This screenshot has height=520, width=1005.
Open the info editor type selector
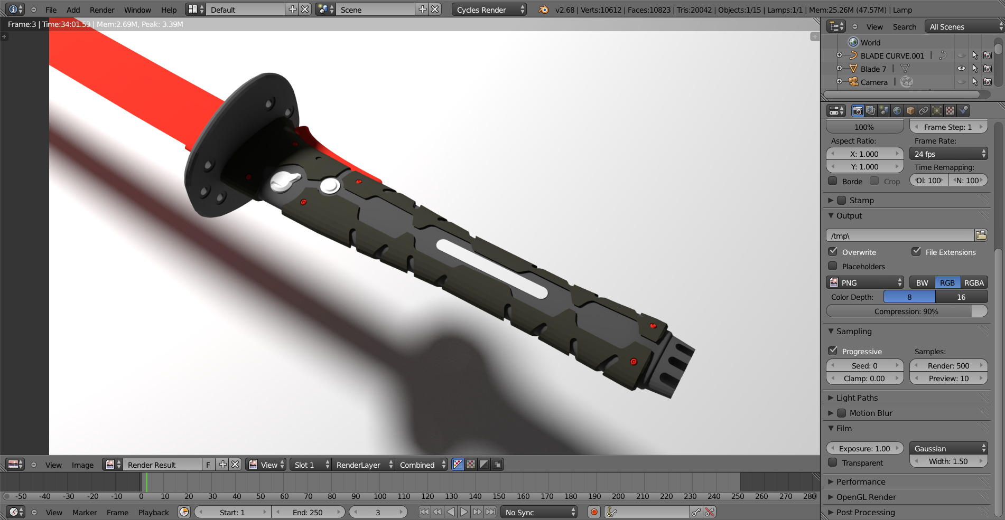14,10
